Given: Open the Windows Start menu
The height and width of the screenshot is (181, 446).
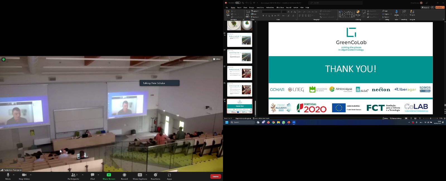Looking at the screenshot, I should [x=227, y=122].
